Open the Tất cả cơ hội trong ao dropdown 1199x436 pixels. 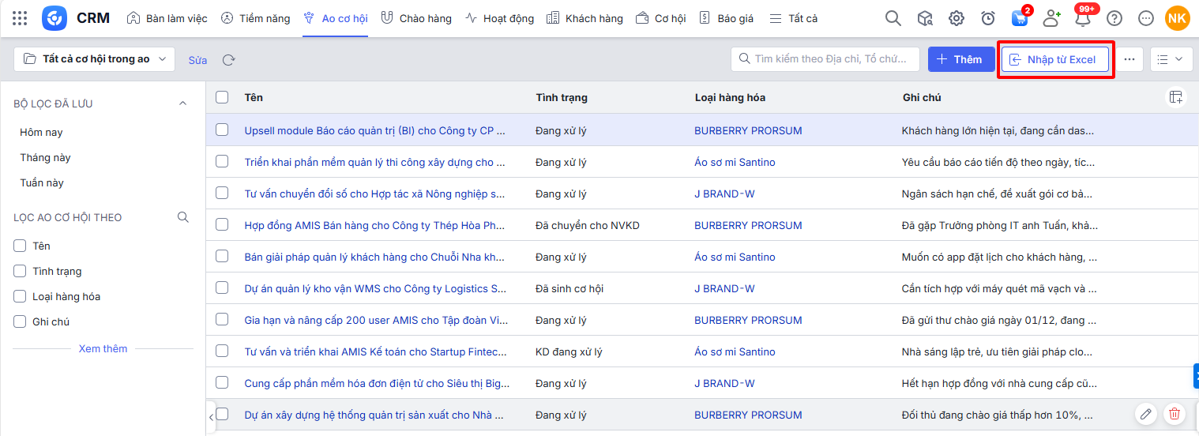click(x=94, y=59)
